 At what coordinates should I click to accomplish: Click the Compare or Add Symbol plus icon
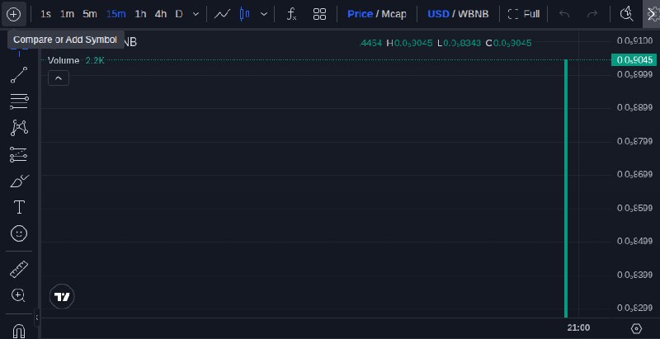tap(13, 14)
